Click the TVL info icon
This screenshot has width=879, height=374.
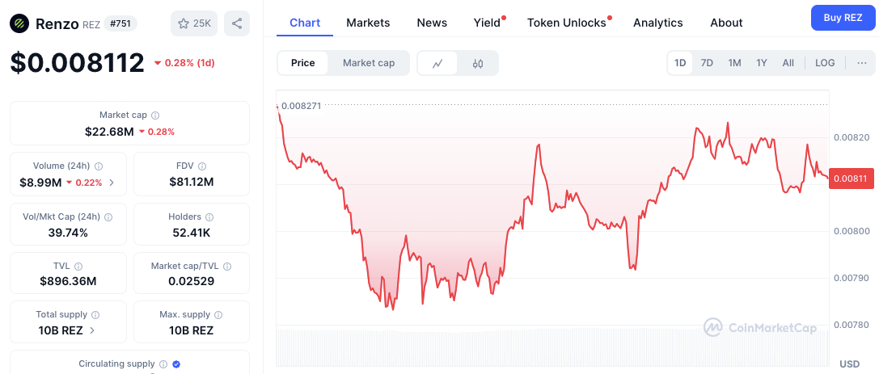point(78,267)
